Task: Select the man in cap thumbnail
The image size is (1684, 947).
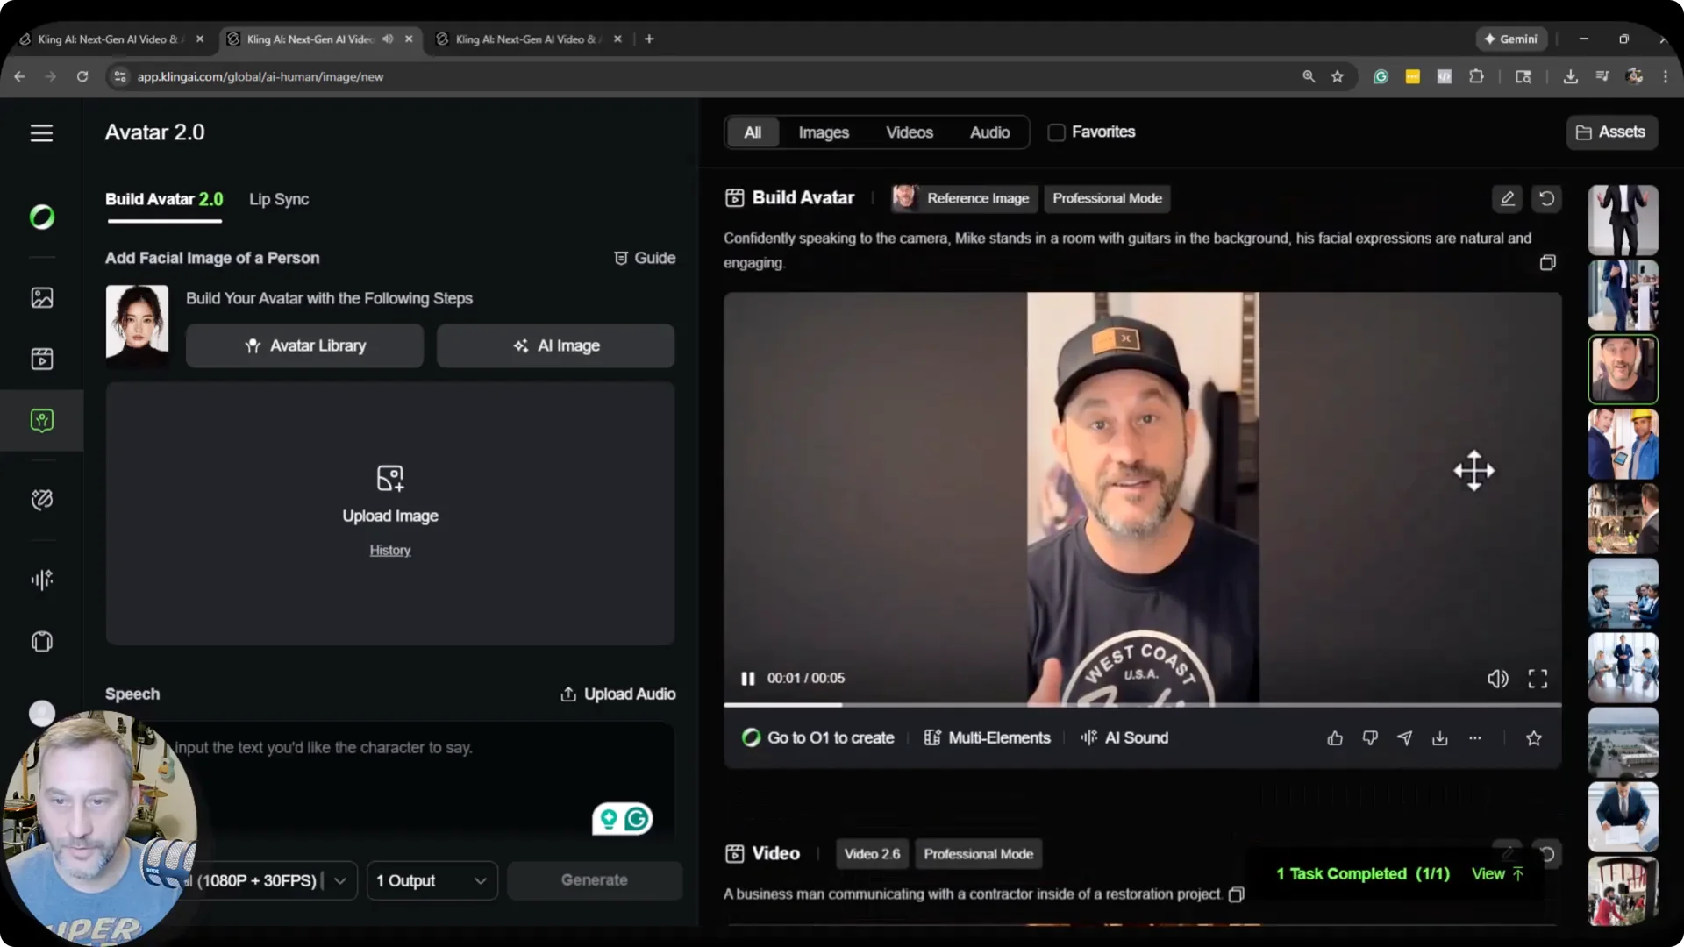Action: [1623, 369]
